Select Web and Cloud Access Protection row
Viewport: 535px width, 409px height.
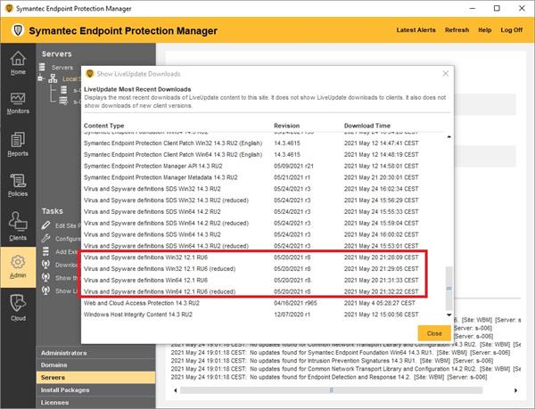coord(263,303)
